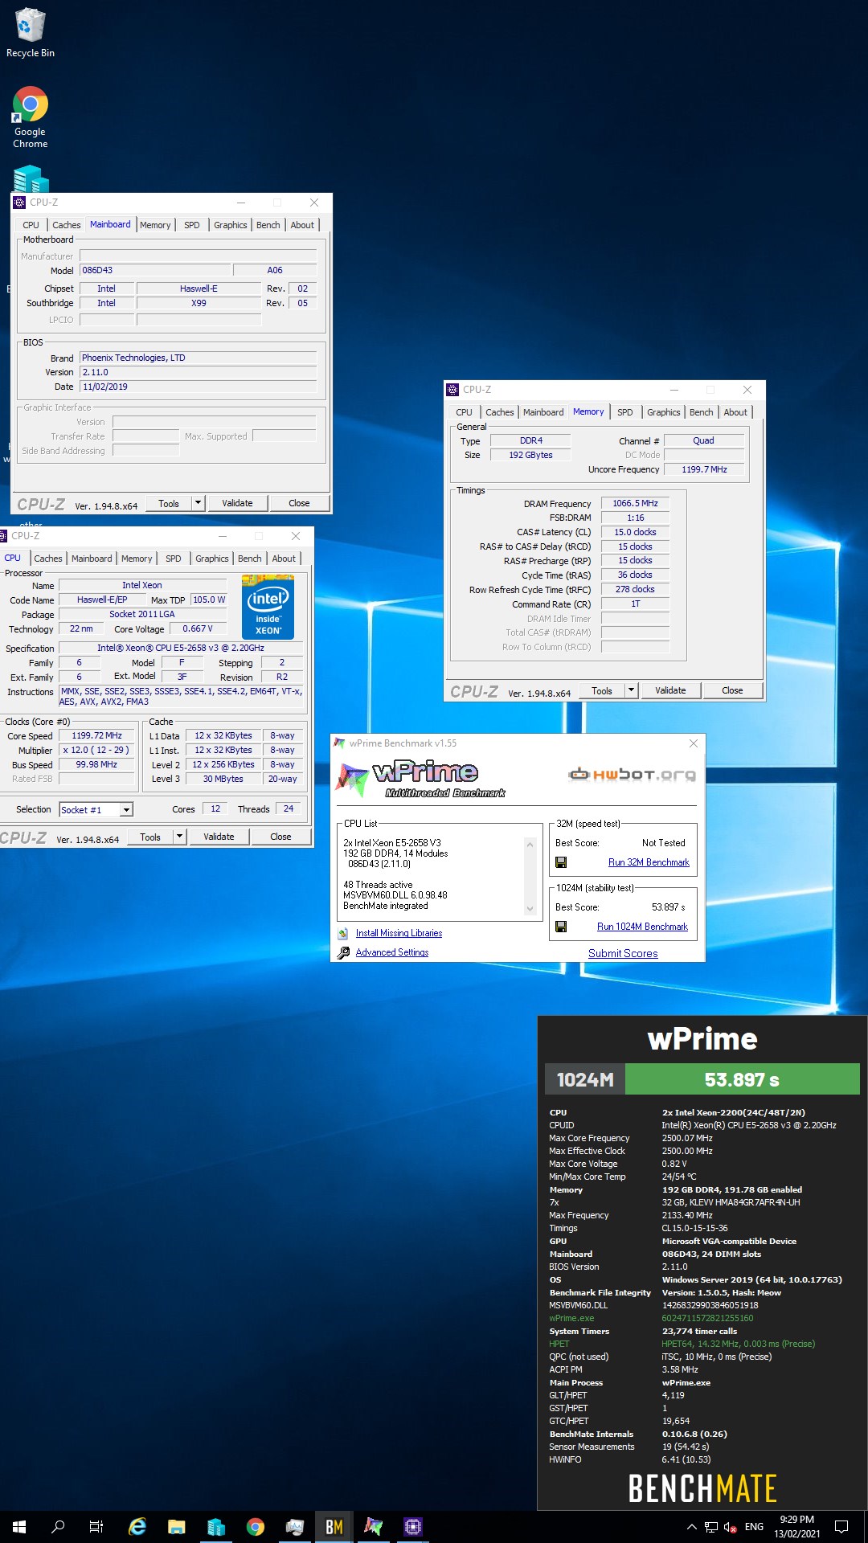868x1543 pixels.
Task: Click BIOS Brand Phoenix Technologies field
Action: pos(198,358)
